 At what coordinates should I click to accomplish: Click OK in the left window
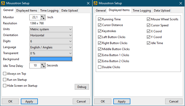pos(10,101)
